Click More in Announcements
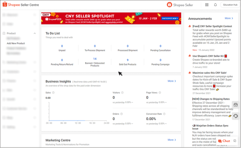The width and height of the screenshot is (241, 148). click(229, 18)
